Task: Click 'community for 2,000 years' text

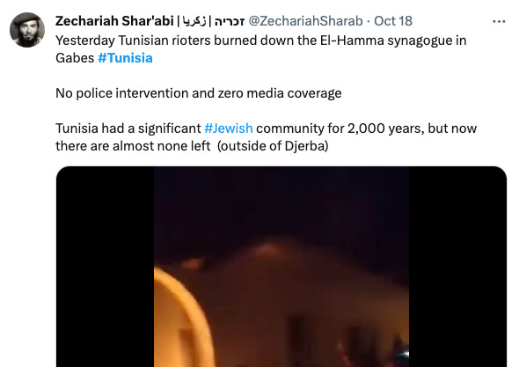Action: tap(340, 128)
